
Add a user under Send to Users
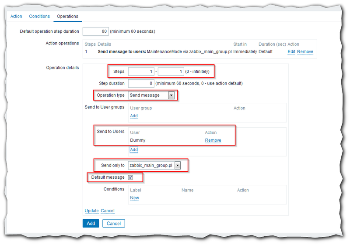134,150
